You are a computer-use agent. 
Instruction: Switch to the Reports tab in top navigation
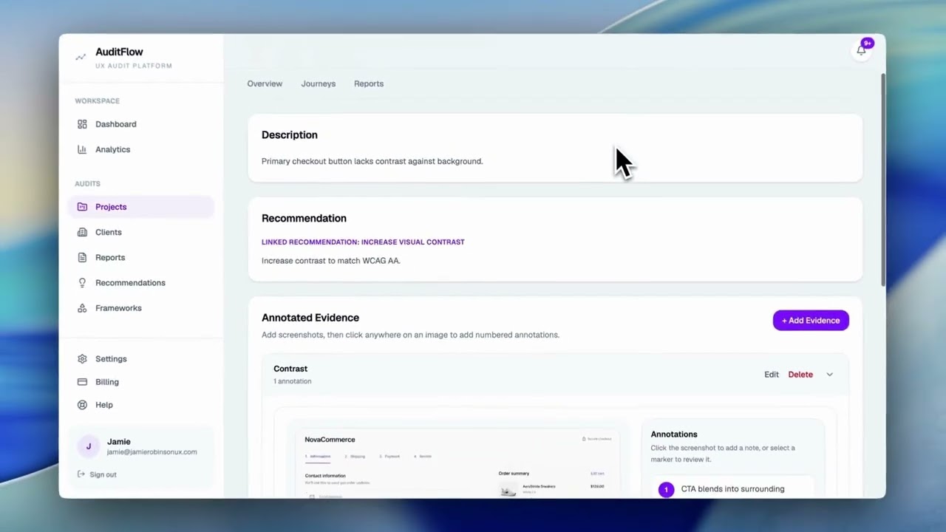coord(369,83)
